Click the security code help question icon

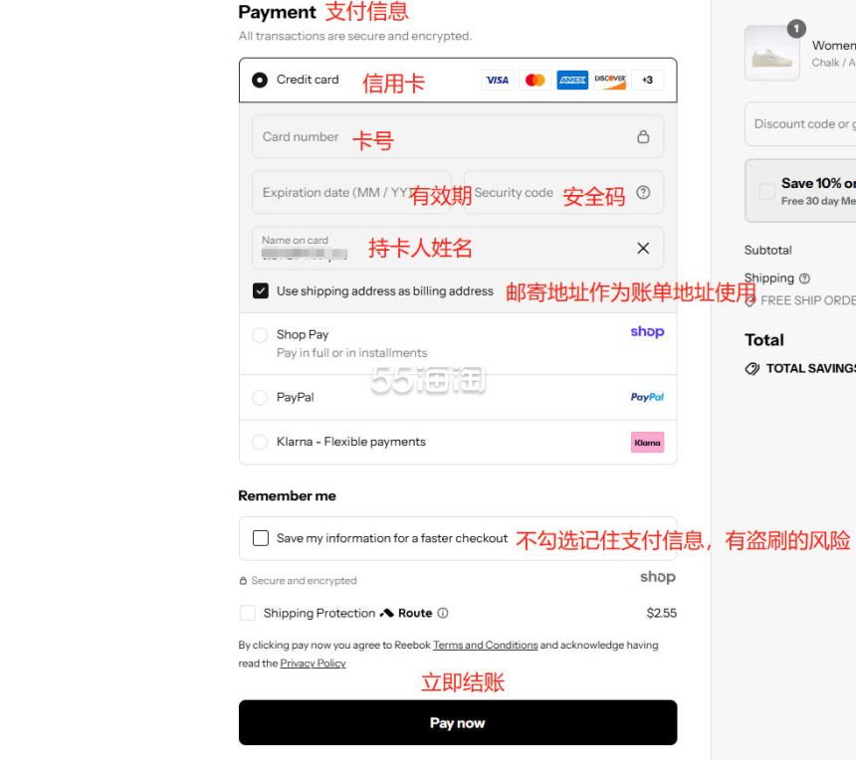click(x=643, y=193)
